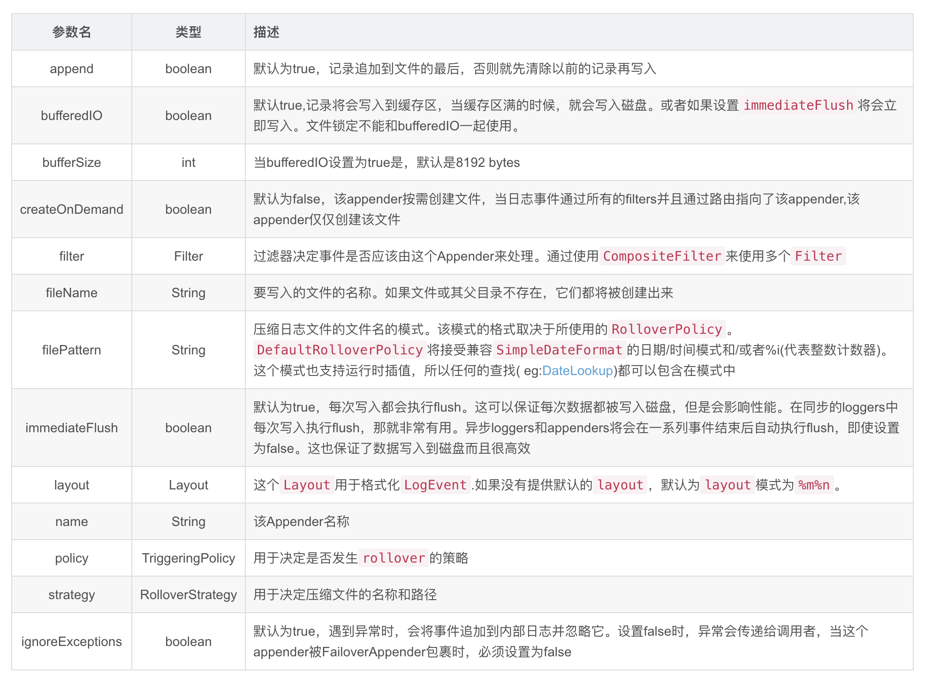This screenshot has width=925, height=676.
Task: Click the createOnDemand row
Action: click(71, 209)
